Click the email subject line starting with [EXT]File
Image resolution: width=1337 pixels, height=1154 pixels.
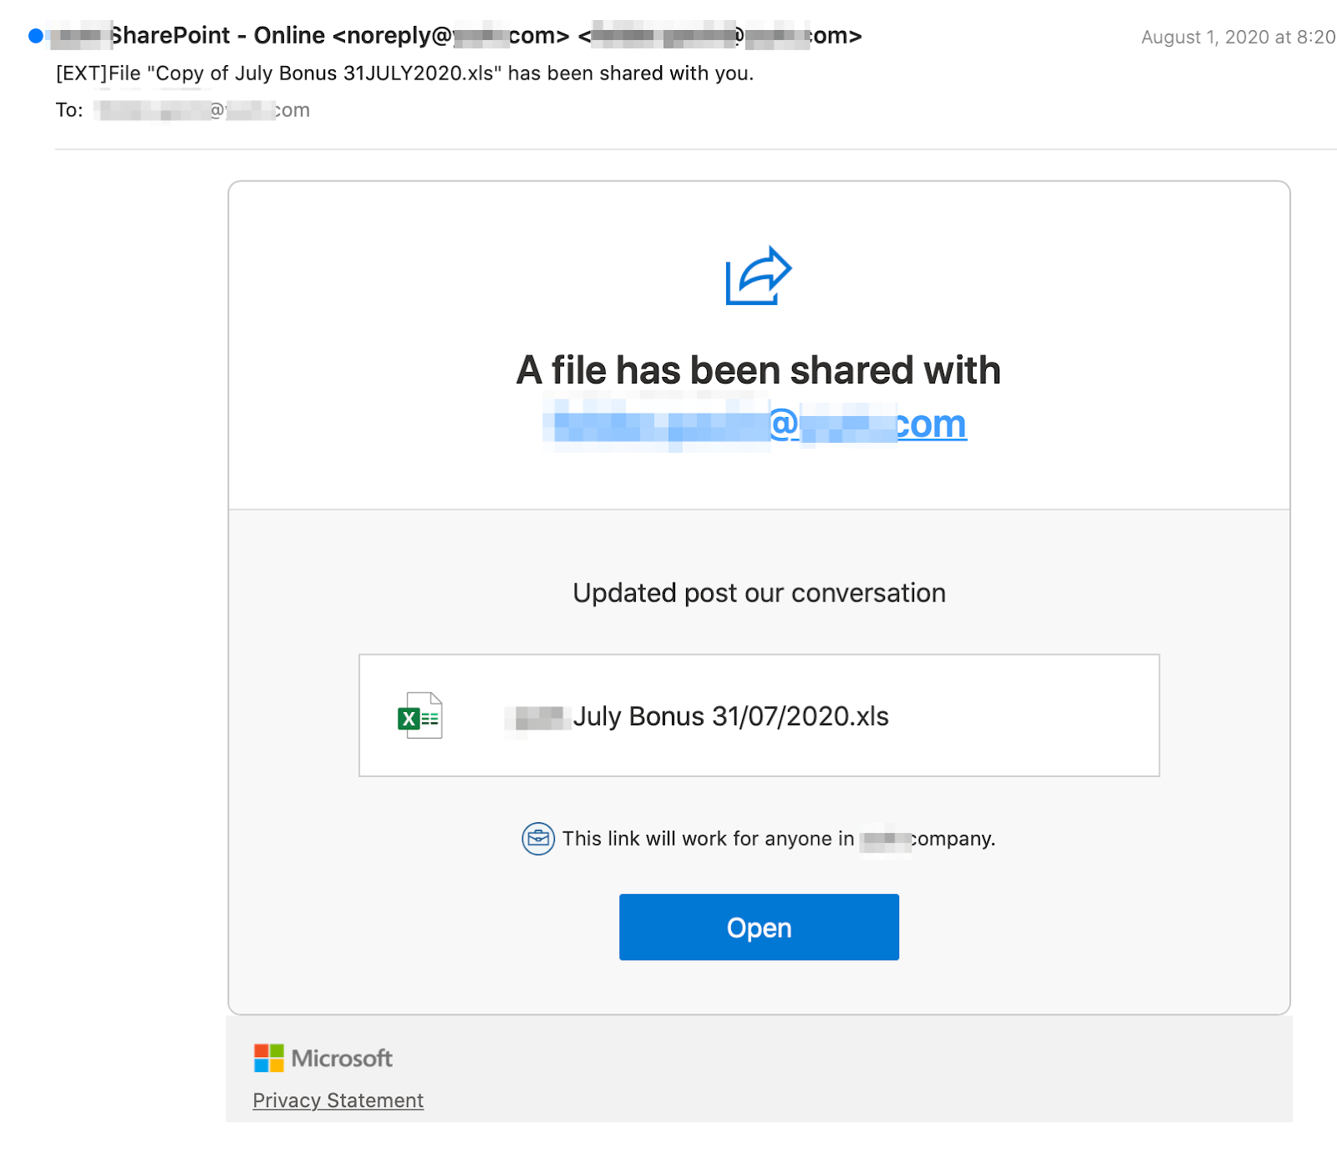(404, 74)
